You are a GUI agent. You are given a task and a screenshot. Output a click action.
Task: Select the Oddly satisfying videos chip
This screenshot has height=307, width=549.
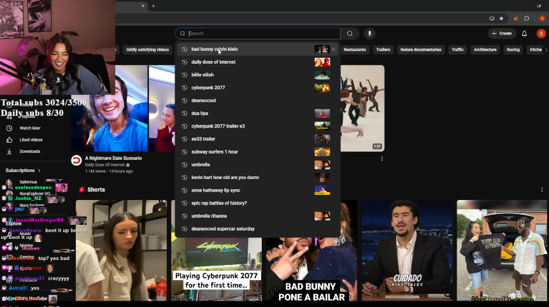click(147, 50)
